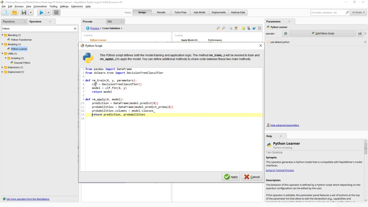368x207 pixels.
Task: Click the new process icon
Action: (x=5, y=12)
